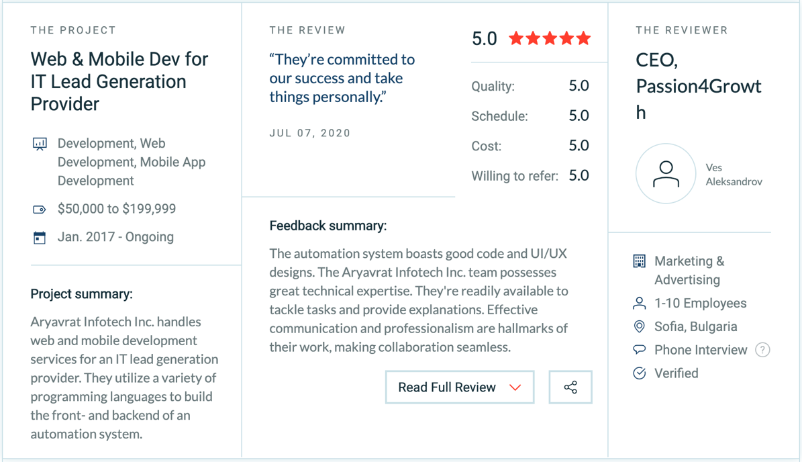Click the reviewer avatar placeholder icon
This screenshot has height=462, width=802.
[666, 174]
